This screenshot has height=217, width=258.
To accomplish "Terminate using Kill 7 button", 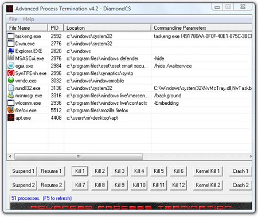I will [x=80, y=185].
